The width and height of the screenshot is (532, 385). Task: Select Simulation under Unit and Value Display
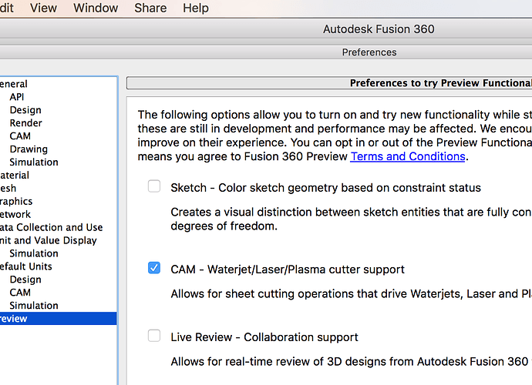[x=34, y=253]
